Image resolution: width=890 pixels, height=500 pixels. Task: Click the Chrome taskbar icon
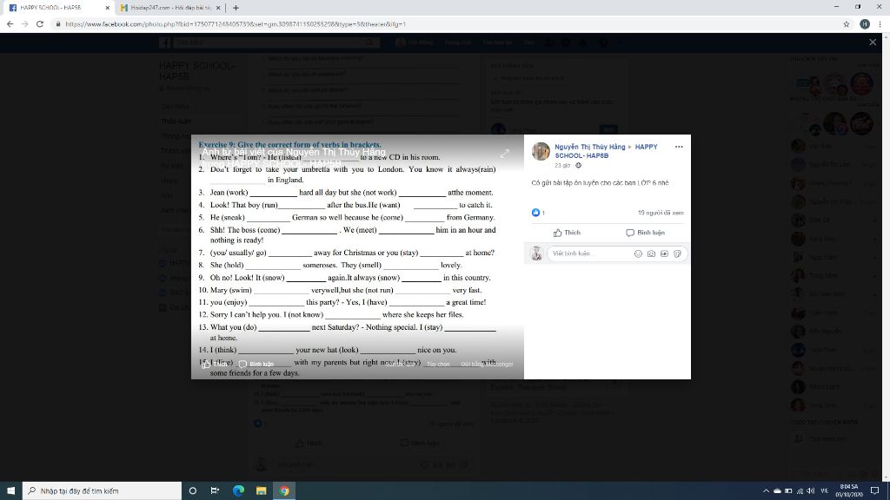click(x=284, y=491)
